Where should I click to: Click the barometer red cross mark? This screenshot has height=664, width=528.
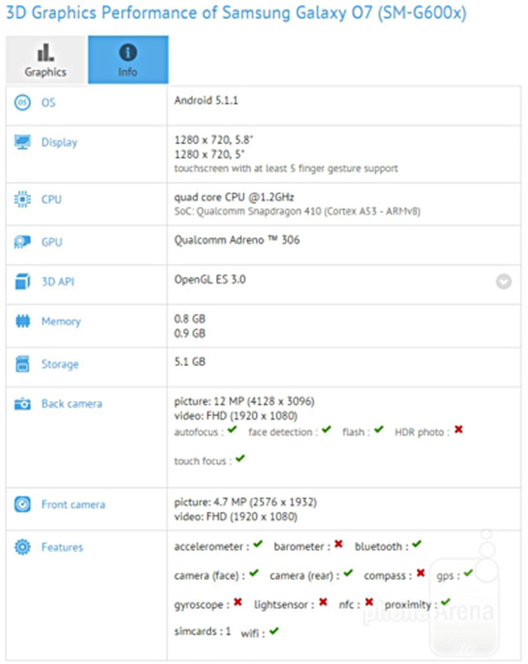tap(338, 545)
